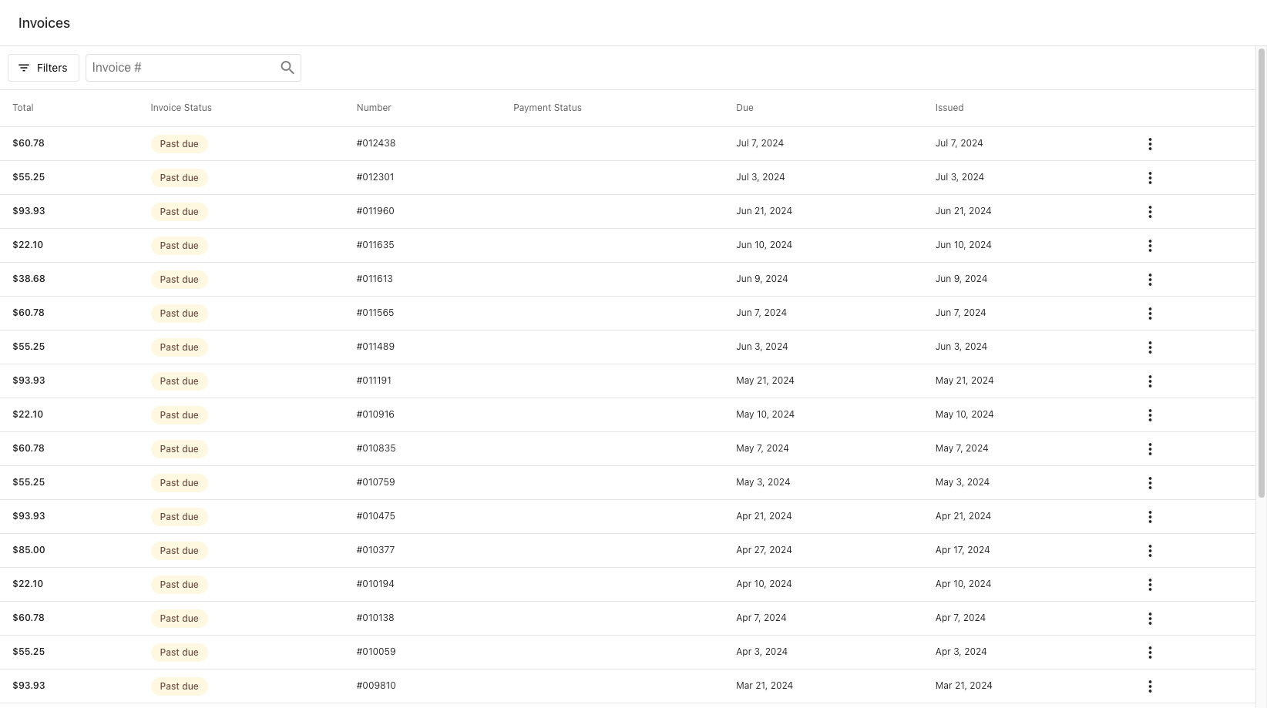Select the Past due badge for invoice #010059
This screenshot has height=708, width=1267.
[179, 652]
